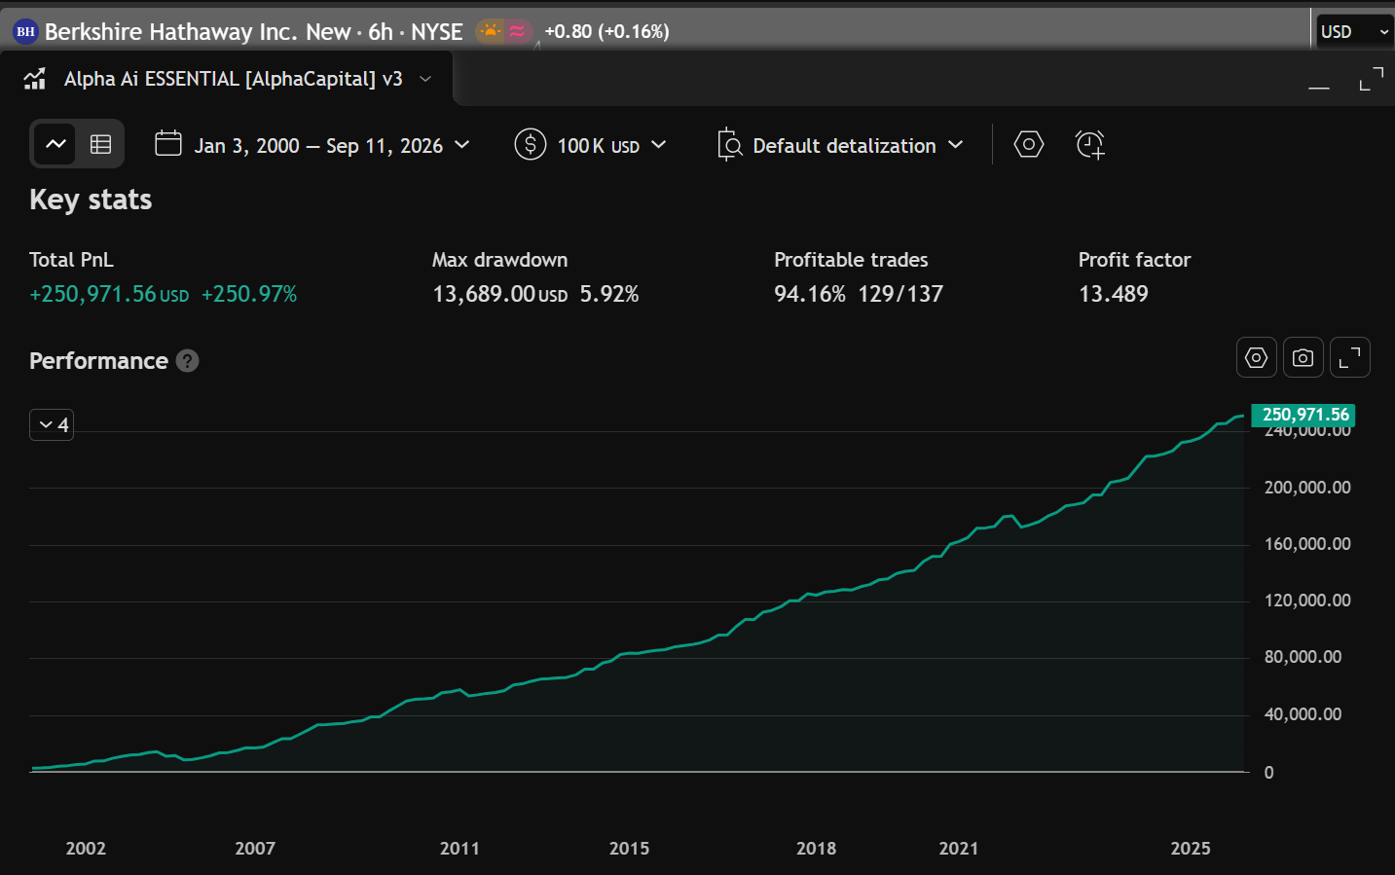Image resolution: width=1395 pixels, height=875 pixels.
Task: Click the 80,000.00 y-axis label
Action: [x=1303, y=657]
